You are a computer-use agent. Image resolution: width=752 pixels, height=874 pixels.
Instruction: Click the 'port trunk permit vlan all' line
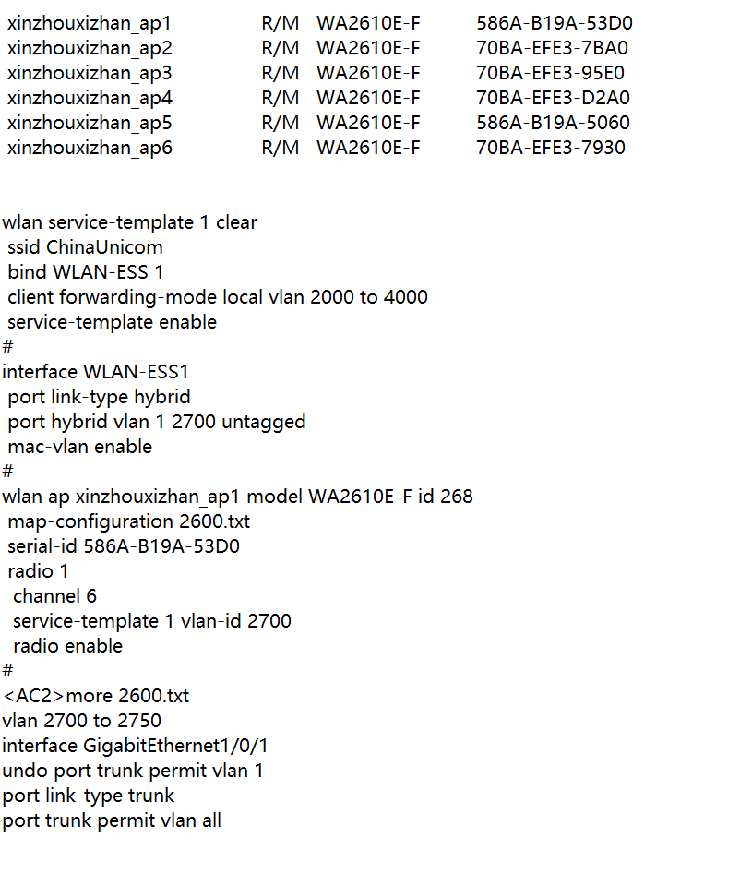112,820
